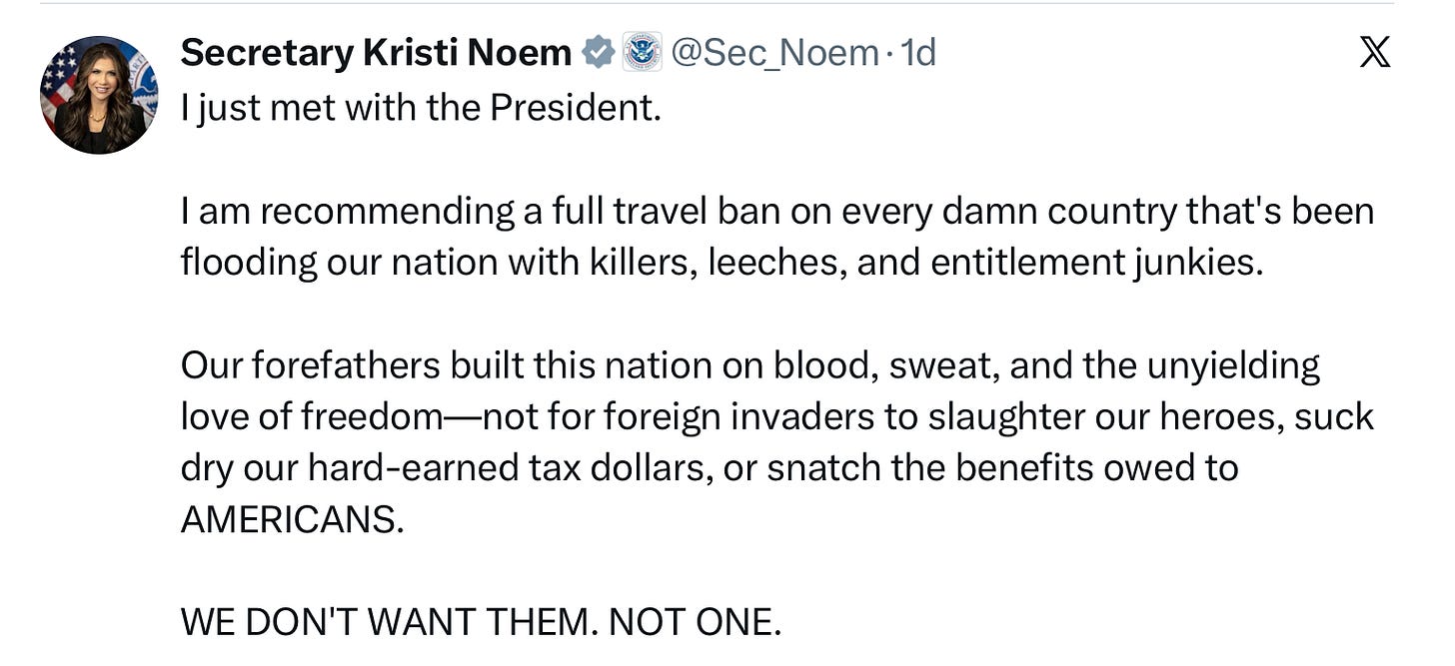Click the line starting "I am recommending"
This screenshot has width=1455, height=666.
tap(776, 211)
